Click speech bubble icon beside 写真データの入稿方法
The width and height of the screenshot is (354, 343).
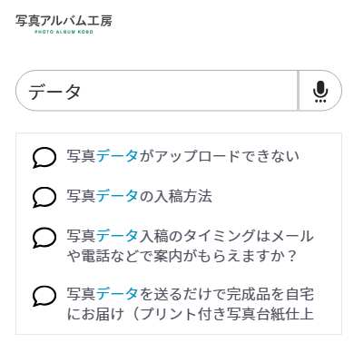click(x=44, y=197)
